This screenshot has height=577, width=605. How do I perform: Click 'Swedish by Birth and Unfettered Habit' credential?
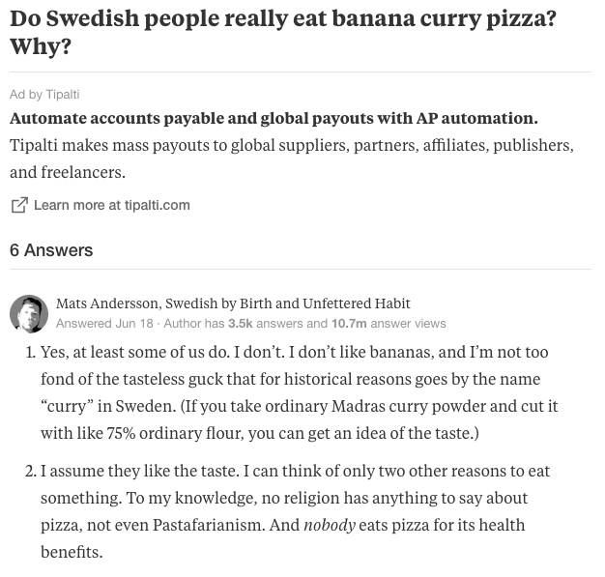(x=287, y=303)
